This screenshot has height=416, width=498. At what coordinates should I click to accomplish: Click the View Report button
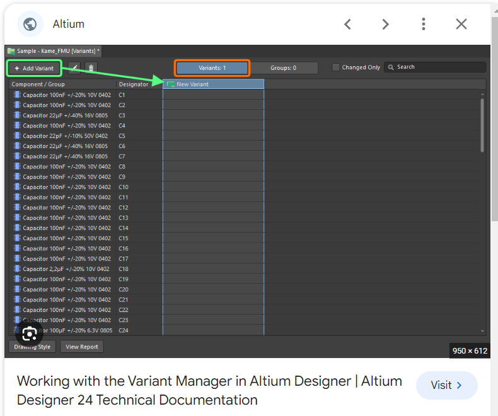coord(82,347)
